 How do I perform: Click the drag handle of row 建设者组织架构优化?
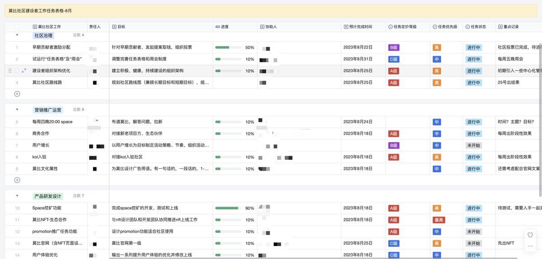pyautogui.click(x=10, y=71)
